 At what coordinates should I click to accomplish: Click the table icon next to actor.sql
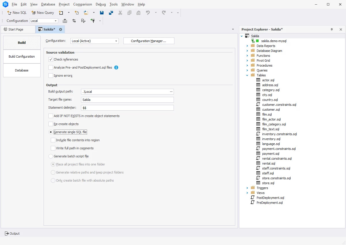coord(258,80)
